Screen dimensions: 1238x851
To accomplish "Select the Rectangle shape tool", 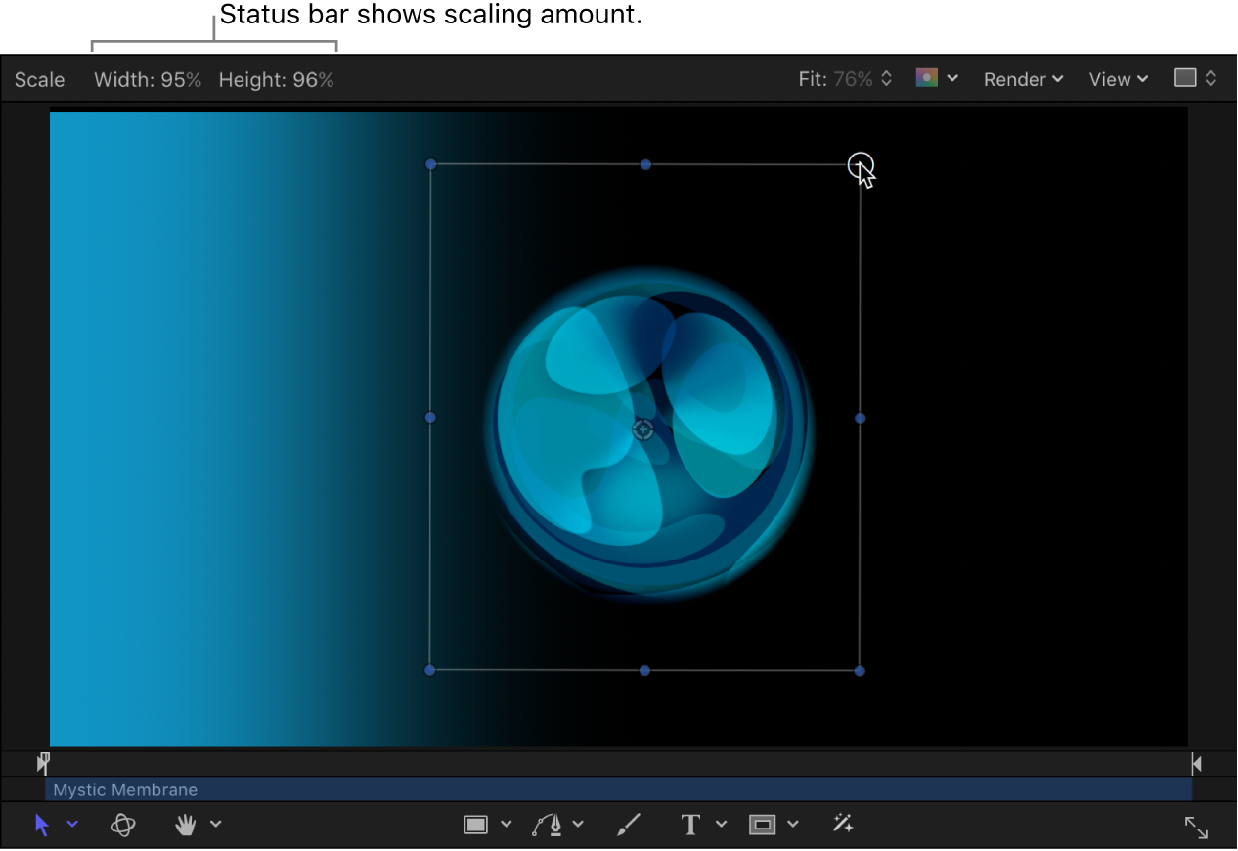I will pos(476,825).
